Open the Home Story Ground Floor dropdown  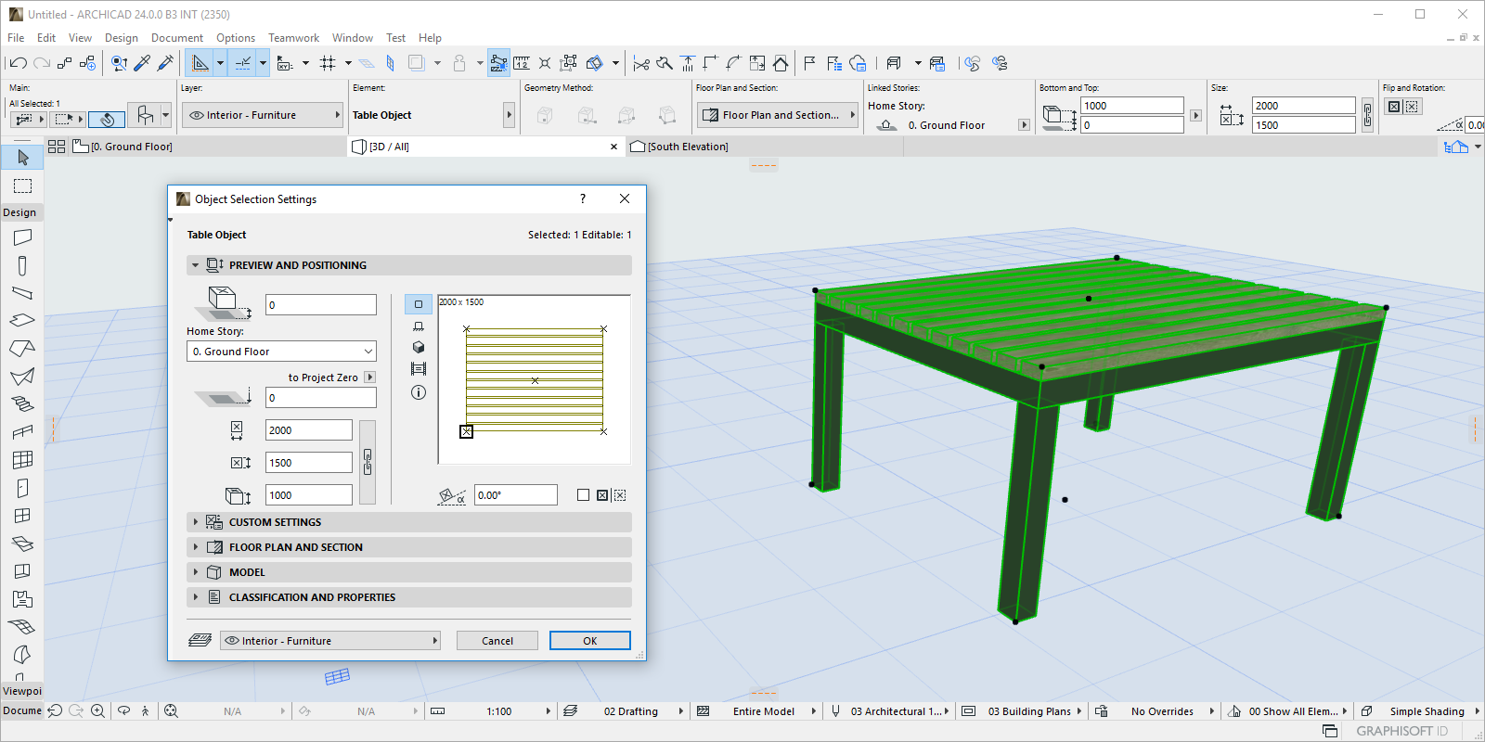[x=281, y=352]
